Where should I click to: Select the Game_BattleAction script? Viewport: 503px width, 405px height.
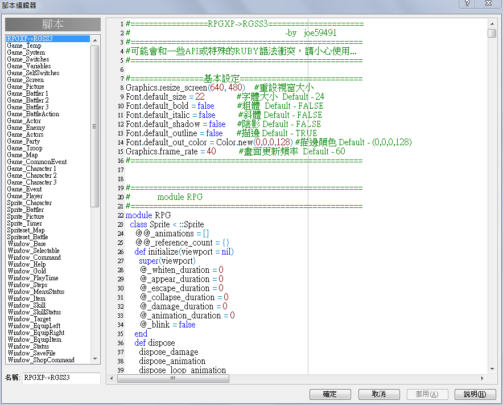(33, 114)
